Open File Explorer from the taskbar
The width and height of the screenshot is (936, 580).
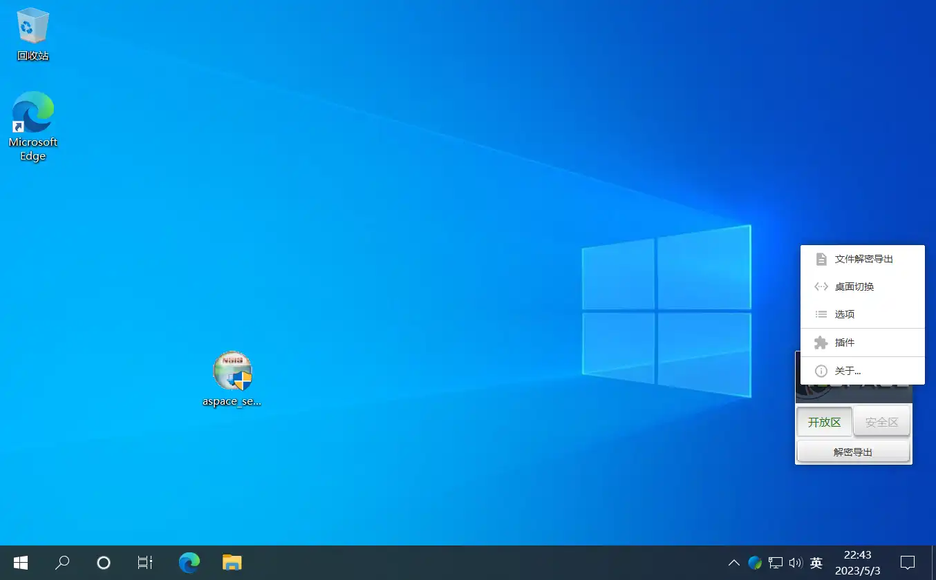point(232,563)
